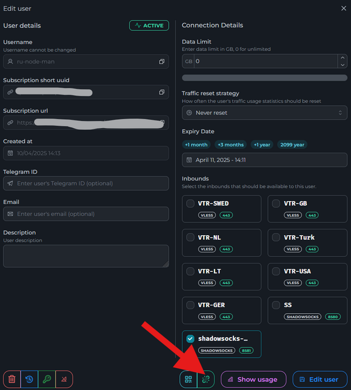Image resolution: width=351 pixels, height=390 pixels.
Task: Open the Expiry Date picker field
Action: (264, 160)
